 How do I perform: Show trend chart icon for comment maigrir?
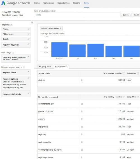click(82, 104)
